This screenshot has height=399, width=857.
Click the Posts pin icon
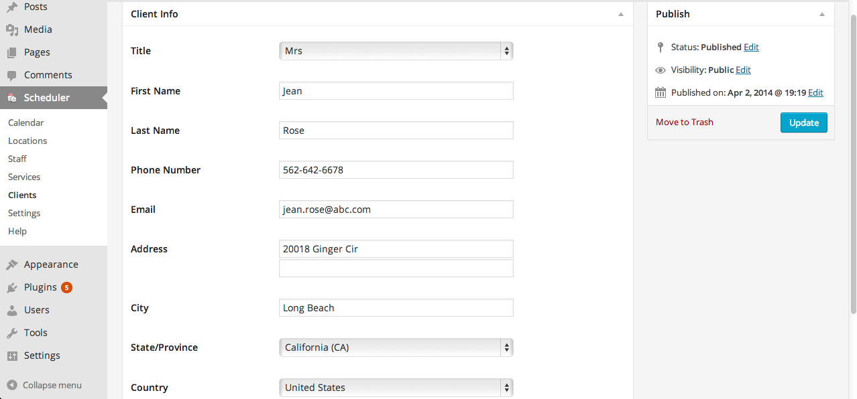coord(12,7)
